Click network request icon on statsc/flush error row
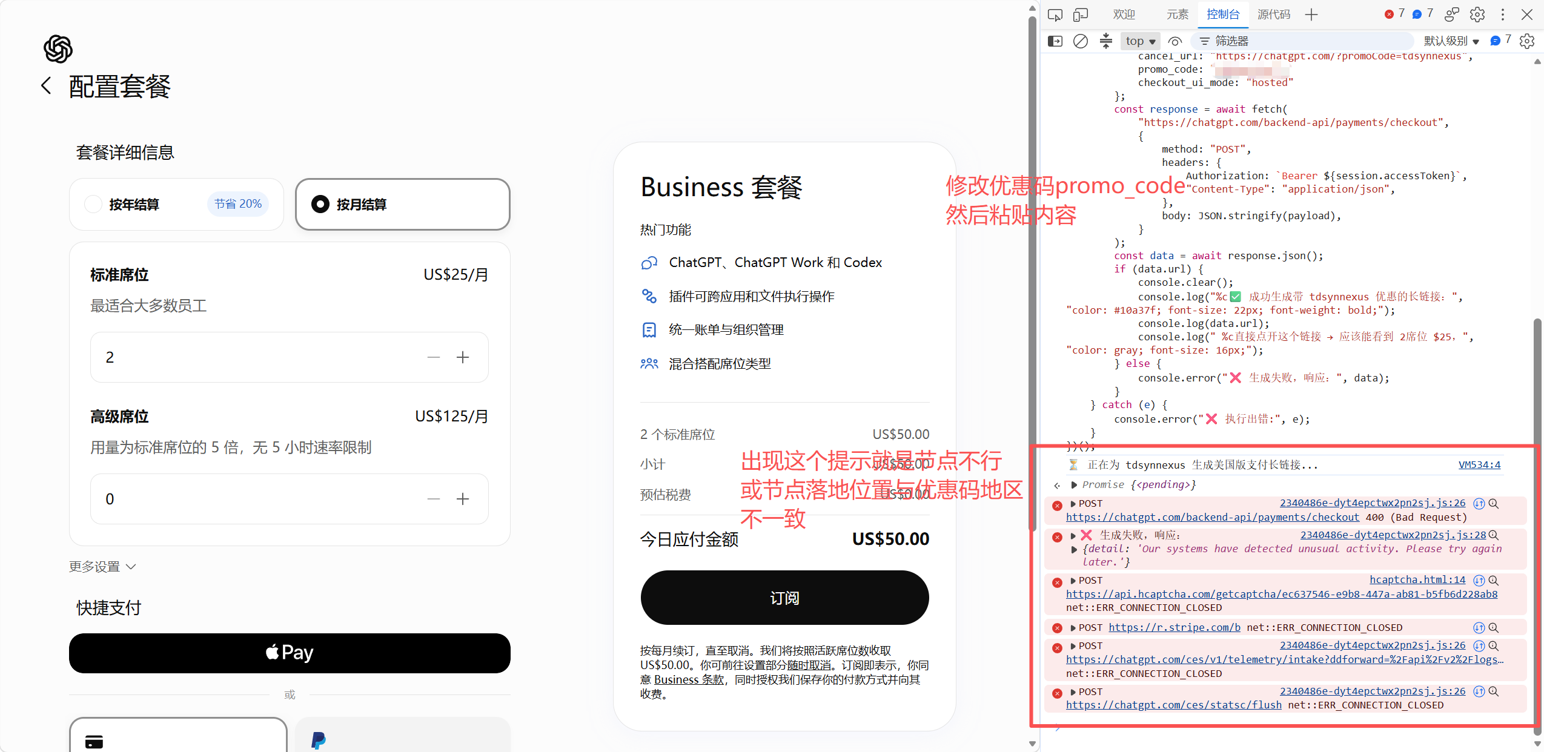The image size is (1544, 752). point(1479,691)
